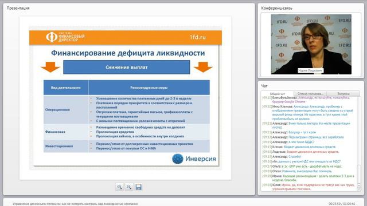Click the Инвестиционная row label

[x=59, y=146]
